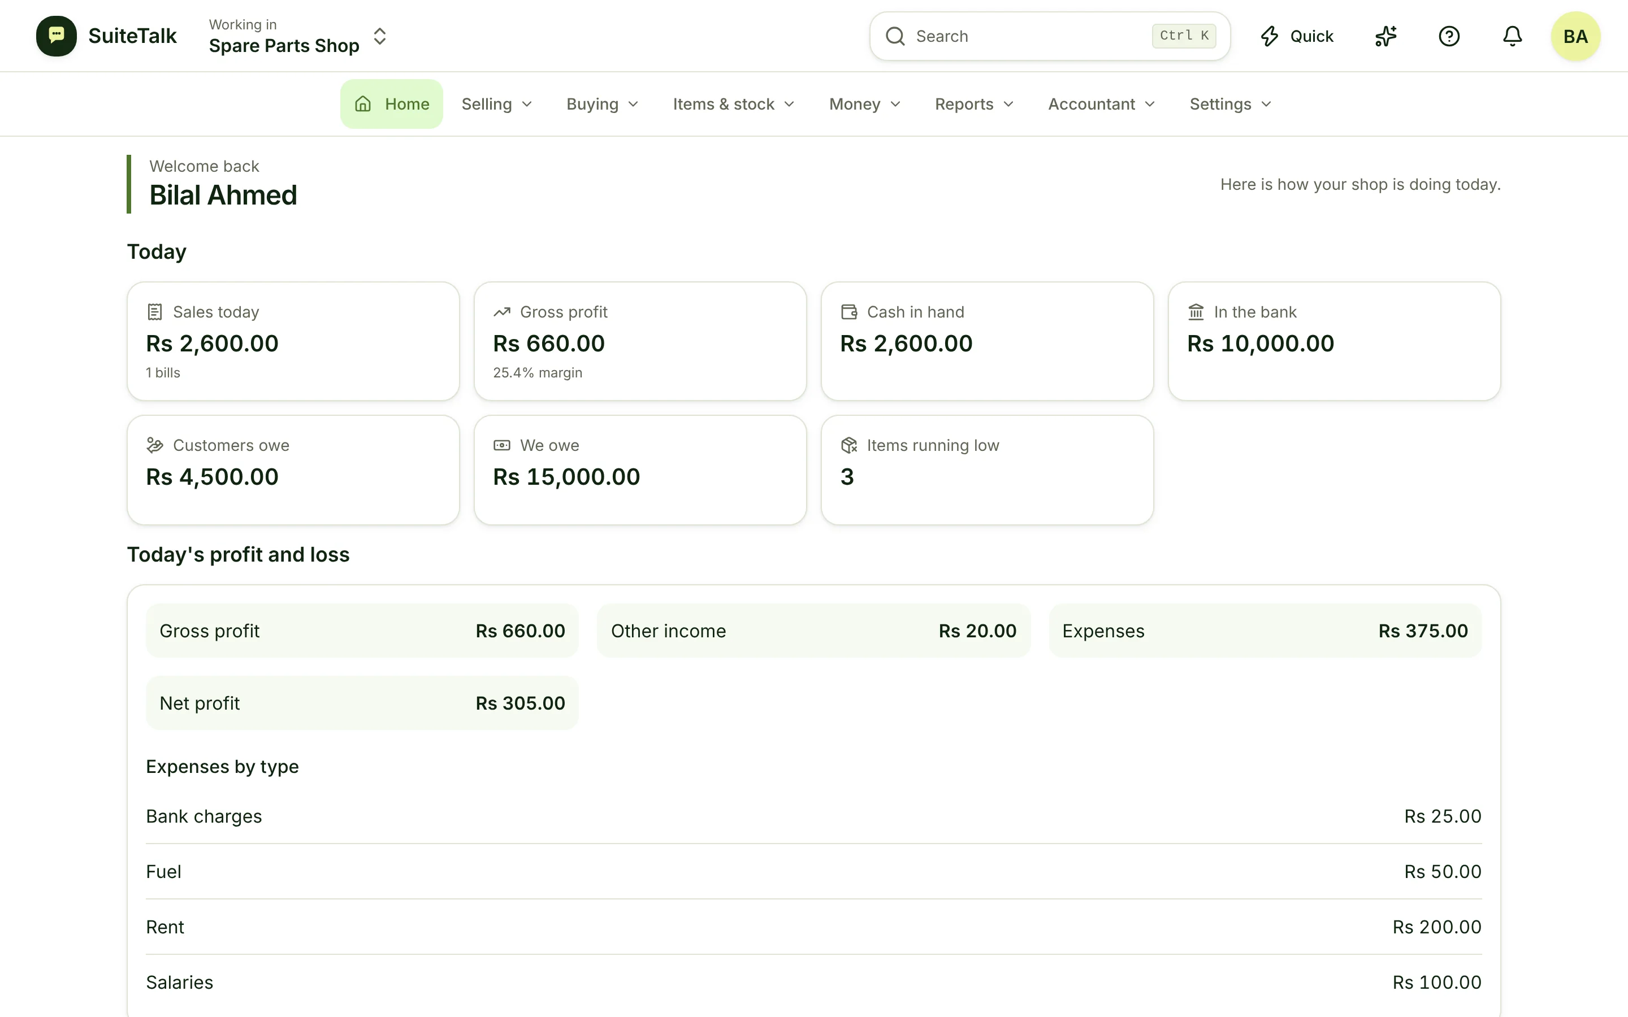Expand the Reports menu

[974, 105]
